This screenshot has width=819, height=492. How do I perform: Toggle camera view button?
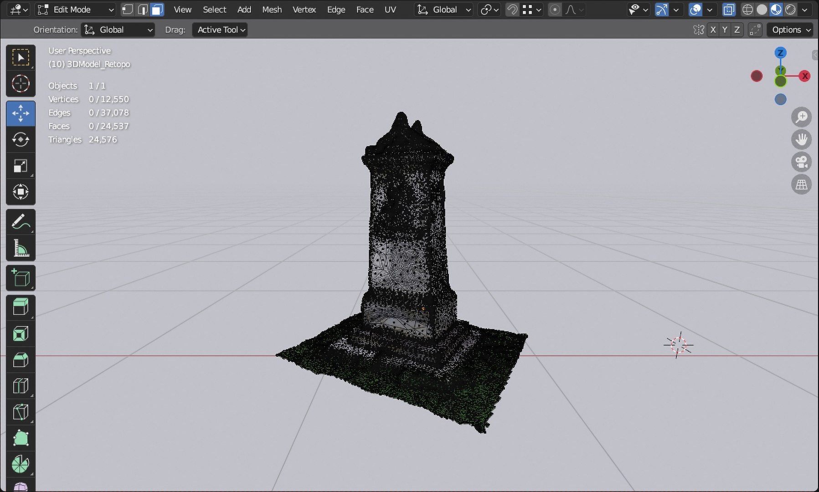point(801,162)
